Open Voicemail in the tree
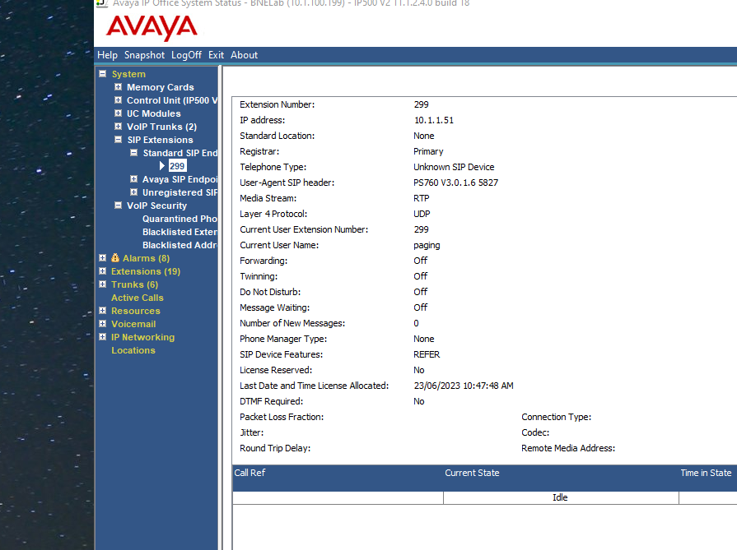The height and width of the screenshot is (550, 737). point(133,324)
